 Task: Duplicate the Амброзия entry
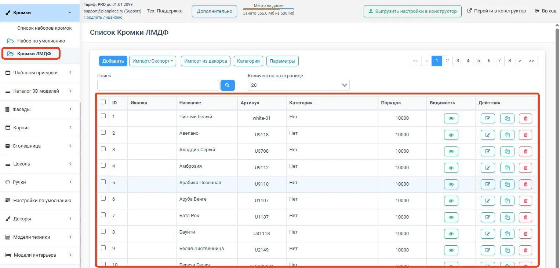click(x=507, y=168)
